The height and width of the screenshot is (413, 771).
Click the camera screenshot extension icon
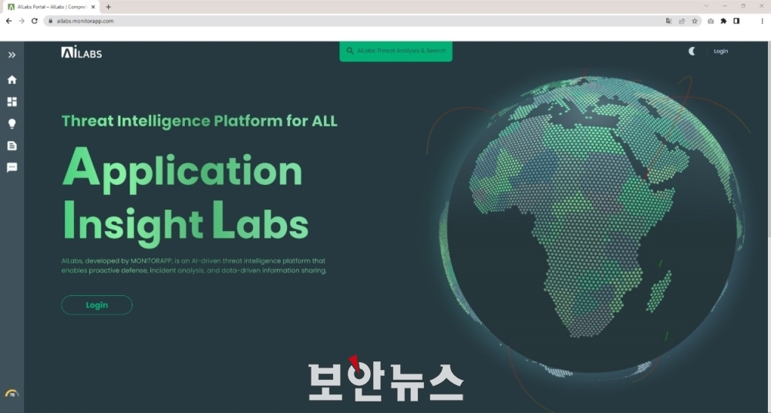click(x=711, y=21)
